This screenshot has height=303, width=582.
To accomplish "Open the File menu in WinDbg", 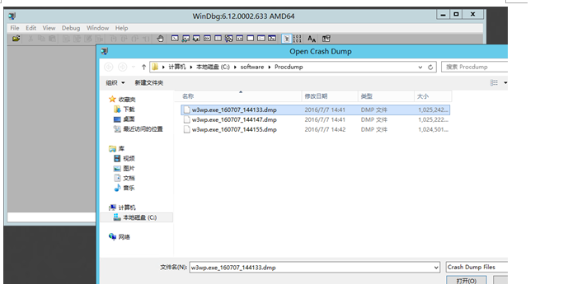I will [15, 28].
